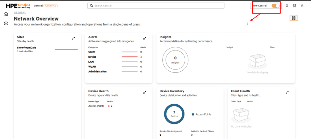Click the Device alert count 3
311x139 pixels.
click(141, 57)
